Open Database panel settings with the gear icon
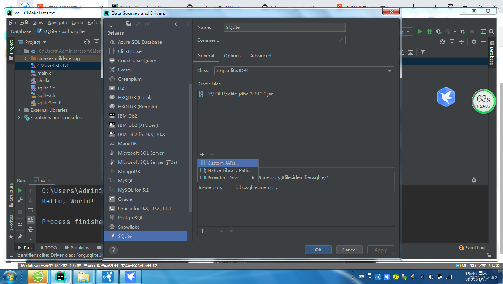 coord(473,42)
